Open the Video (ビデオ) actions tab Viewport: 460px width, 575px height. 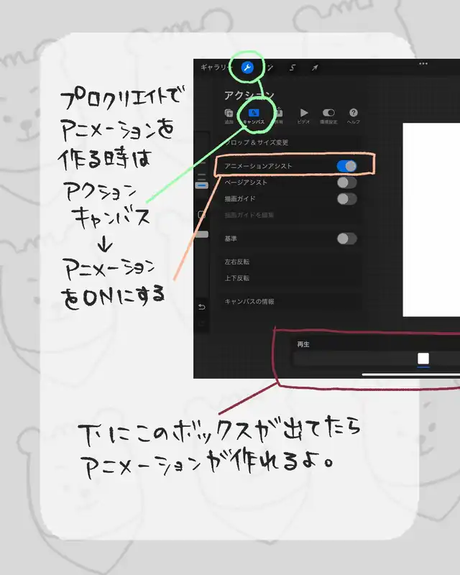(x=304, y=116)
